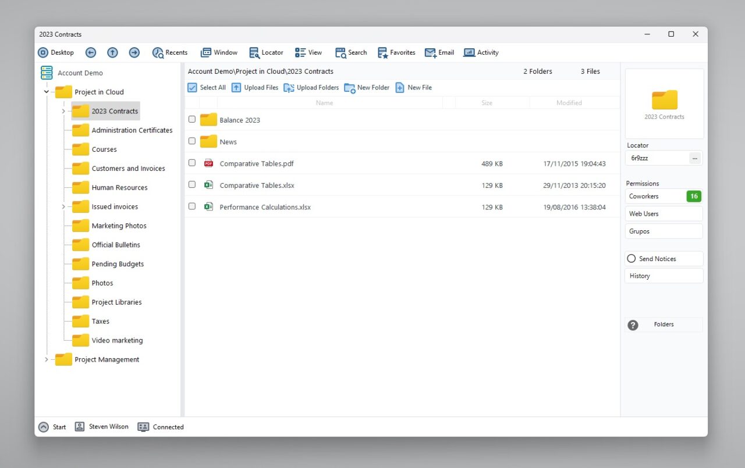745x468 pixels.
Task: Expand the Project Management folder
Action: 47,359
